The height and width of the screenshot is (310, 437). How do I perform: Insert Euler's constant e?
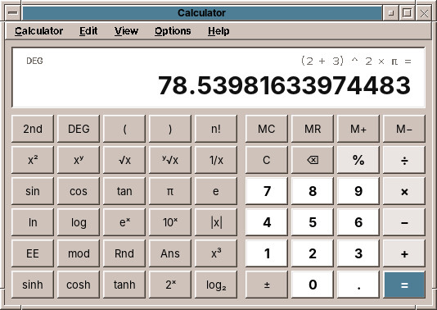tap(216, 191)
